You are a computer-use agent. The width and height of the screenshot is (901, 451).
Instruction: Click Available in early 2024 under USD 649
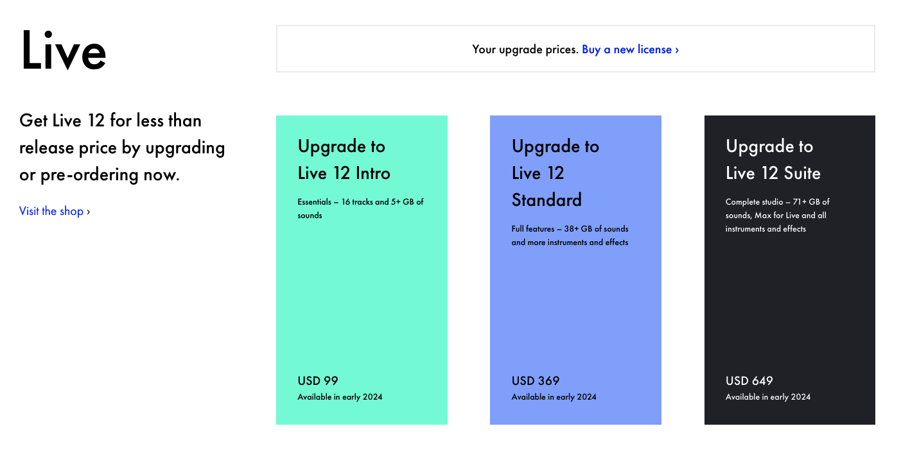coord(767,397)
